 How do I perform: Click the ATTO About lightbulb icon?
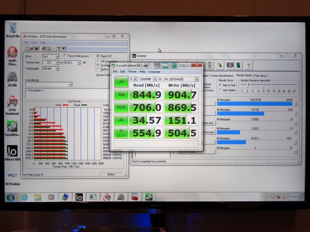tap(59, 48)
